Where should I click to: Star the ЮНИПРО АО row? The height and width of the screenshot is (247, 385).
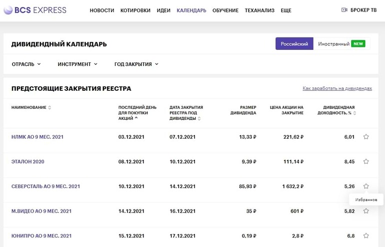366,236
